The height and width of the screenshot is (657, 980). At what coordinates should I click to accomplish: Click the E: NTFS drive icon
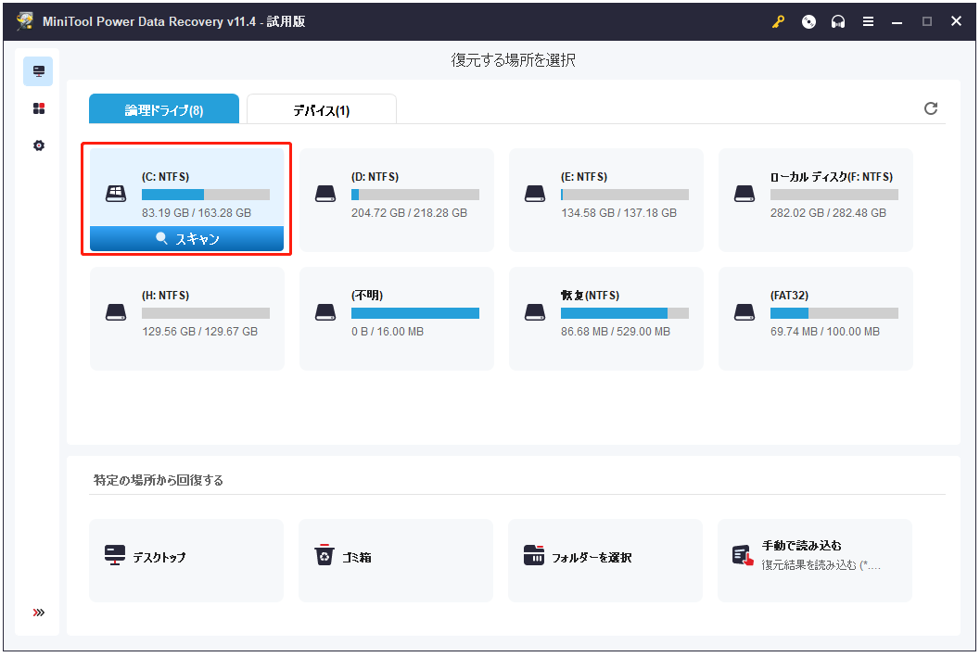(x=535, y=194)
